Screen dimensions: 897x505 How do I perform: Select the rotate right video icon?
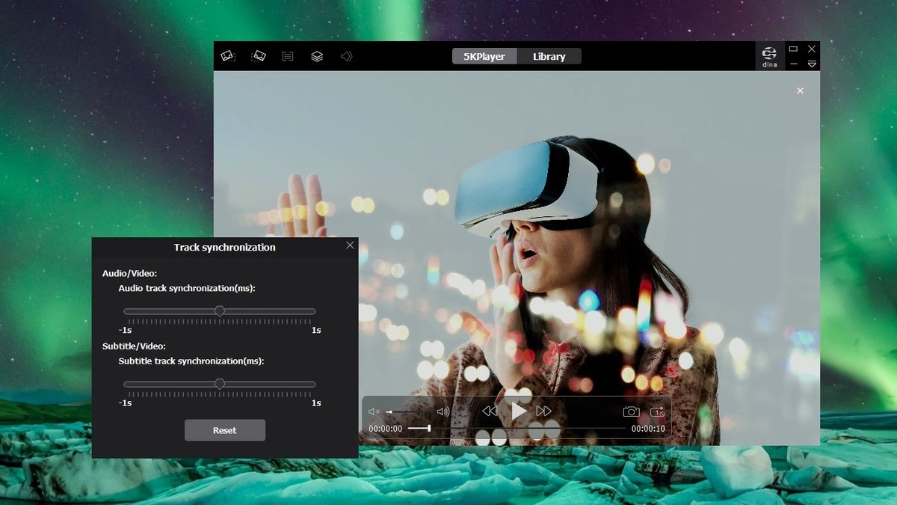258,56
